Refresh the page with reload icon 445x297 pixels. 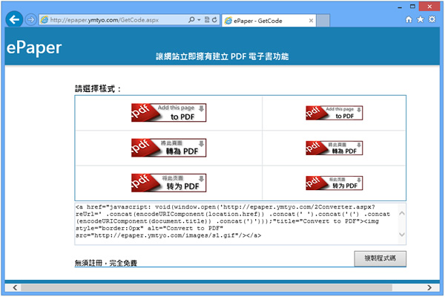coord(214,19)
